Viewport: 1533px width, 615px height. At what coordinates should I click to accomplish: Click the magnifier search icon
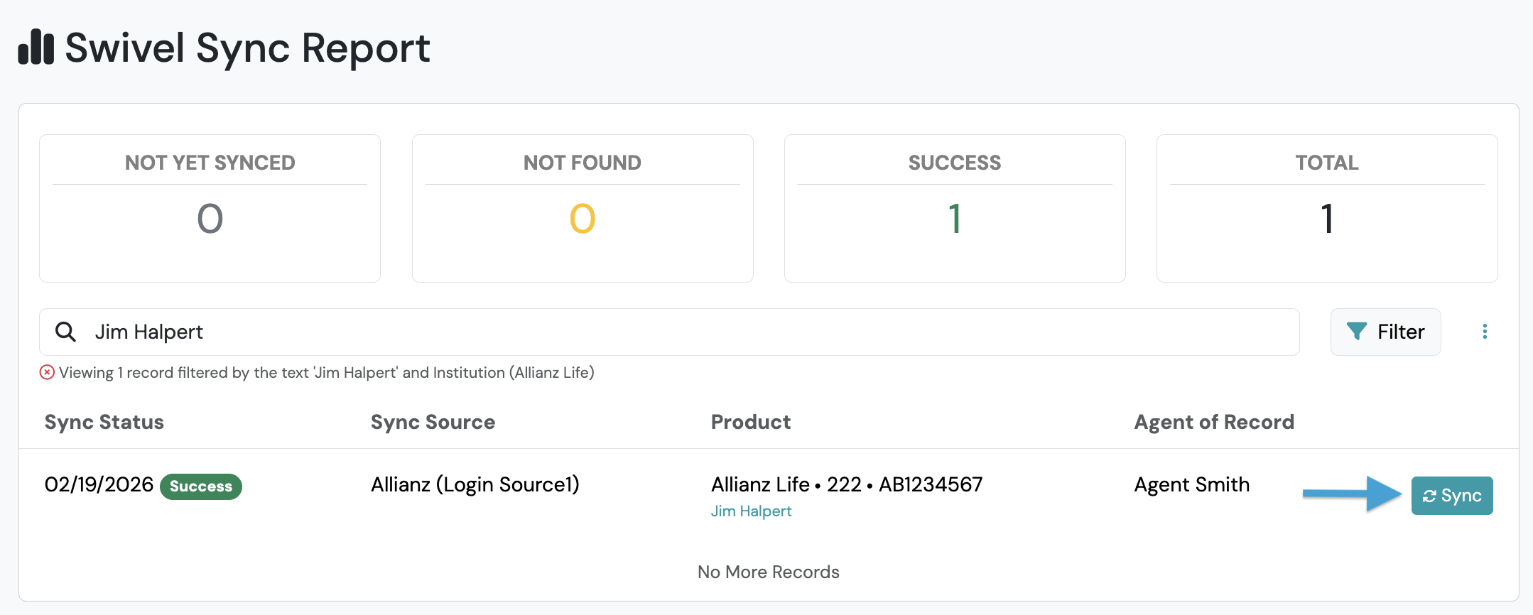tap(65, 332)
